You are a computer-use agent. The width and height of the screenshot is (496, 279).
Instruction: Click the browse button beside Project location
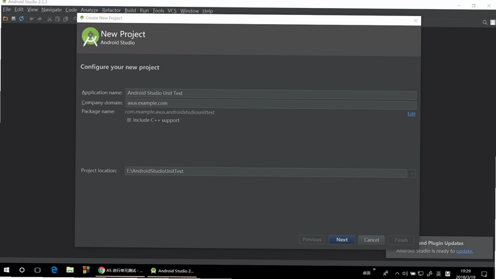[412, 174]
